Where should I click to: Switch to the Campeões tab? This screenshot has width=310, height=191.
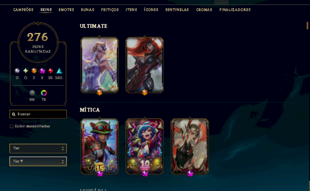click(x=23, y=10)
